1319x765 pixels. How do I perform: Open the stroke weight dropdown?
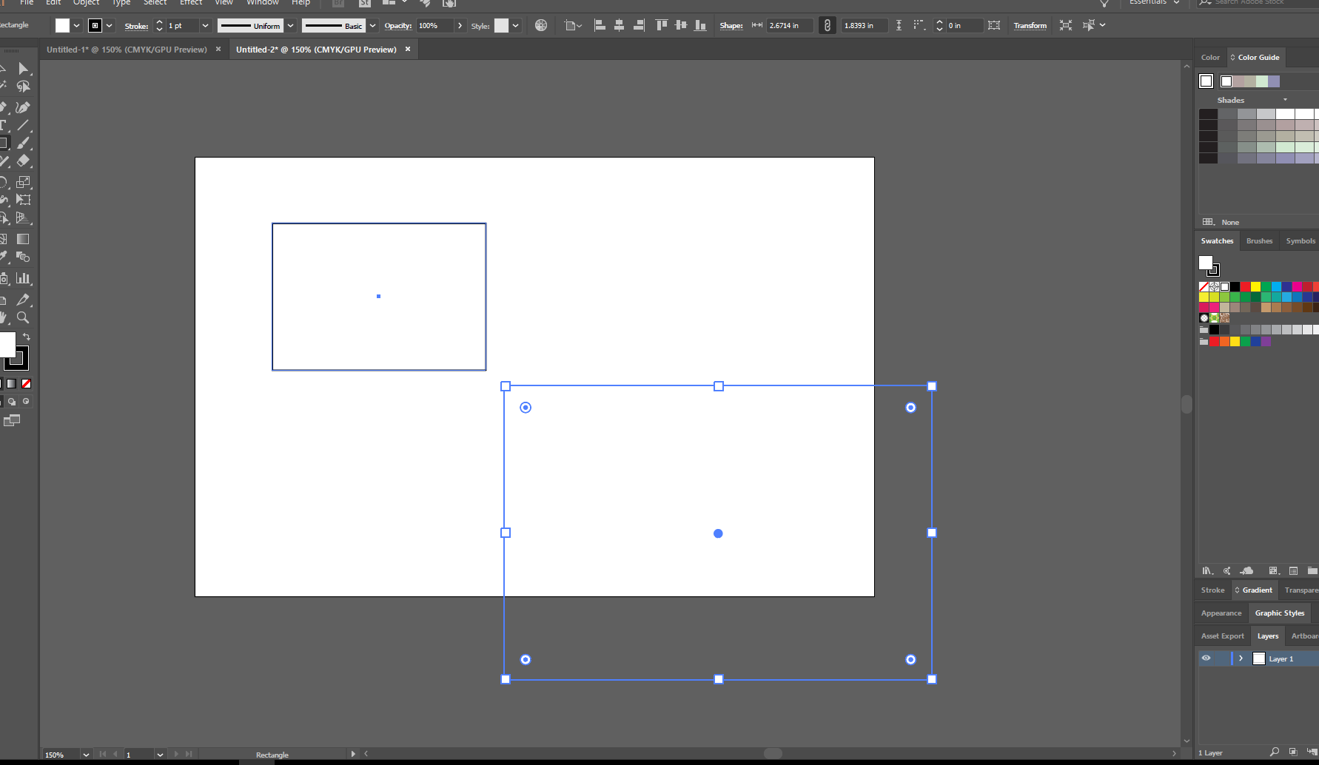tap(205, 26)
